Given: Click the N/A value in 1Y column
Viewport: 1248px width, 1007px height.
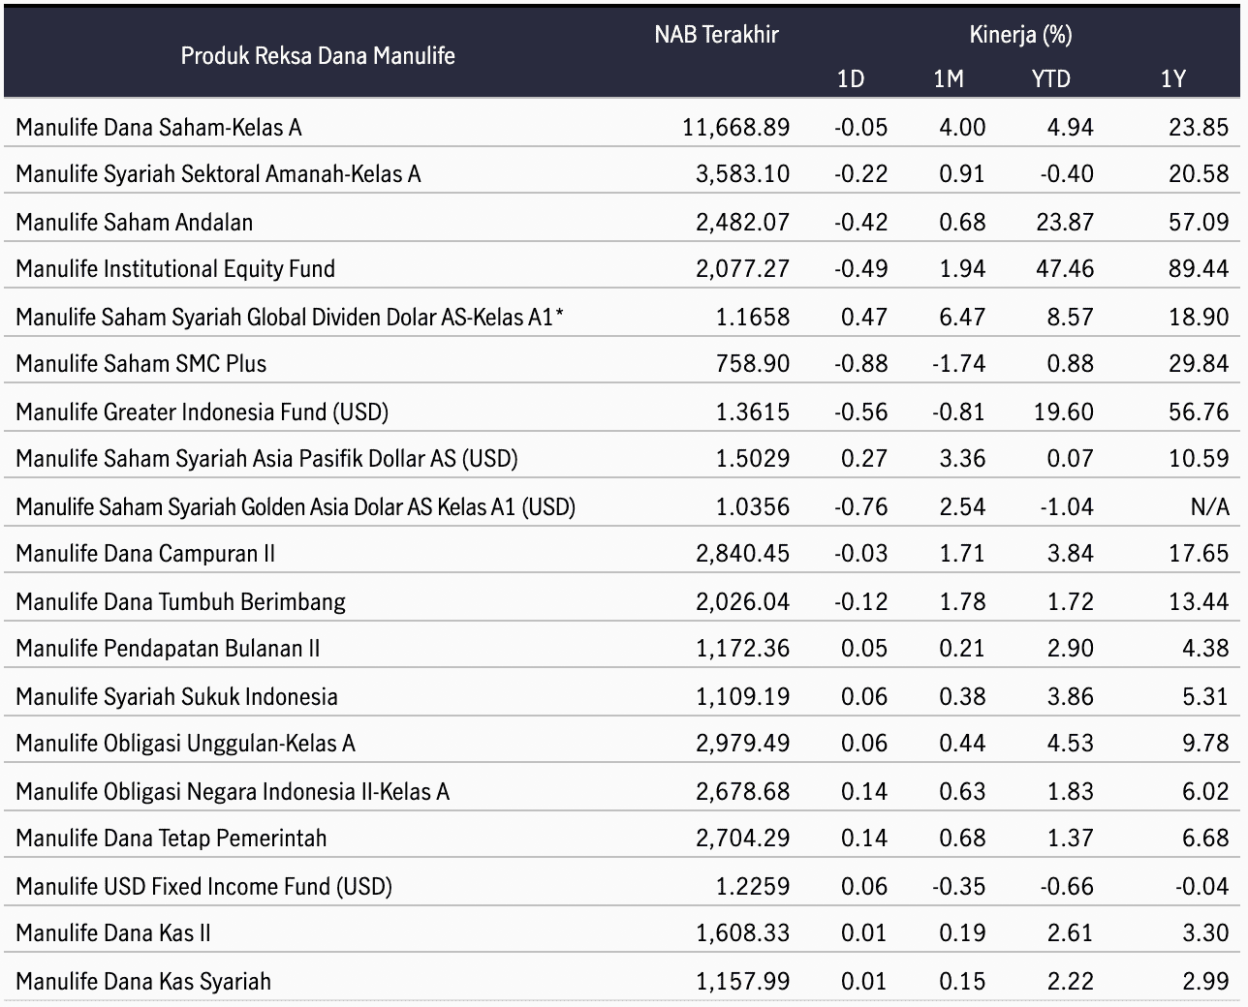Looking at the screenshot, I should coord(1208,506).
